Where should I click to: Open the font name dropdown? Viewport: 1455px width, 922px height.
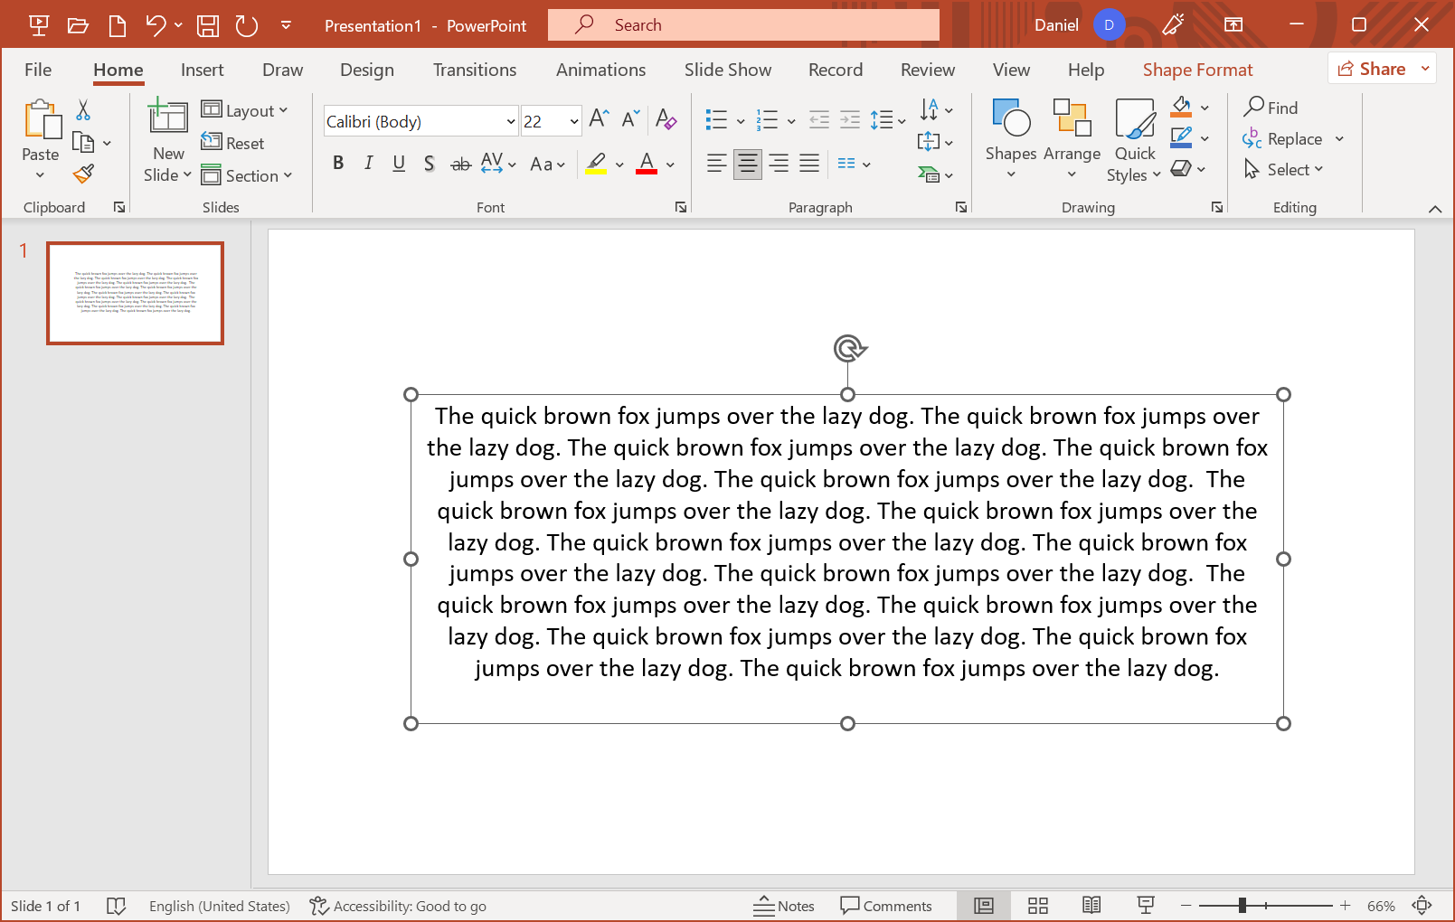510,121
